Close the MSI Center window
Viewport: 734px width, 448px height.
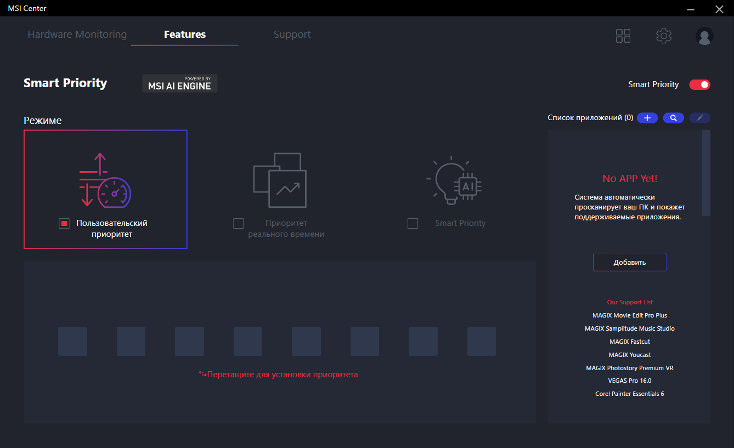tap(720, 8)
